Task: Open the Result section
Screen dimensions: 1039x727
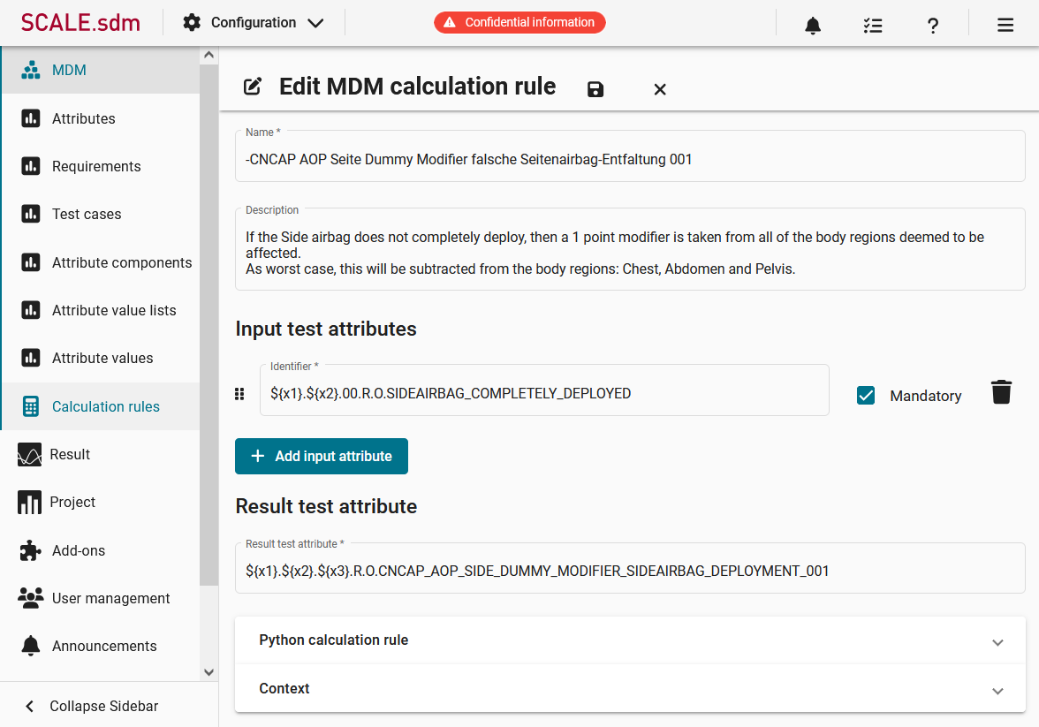Action: [101, 455]
